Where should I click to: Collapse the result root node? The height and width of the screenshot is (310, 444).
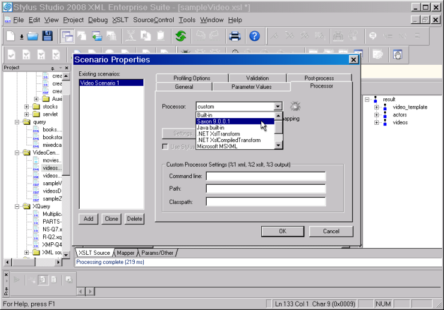367,100
